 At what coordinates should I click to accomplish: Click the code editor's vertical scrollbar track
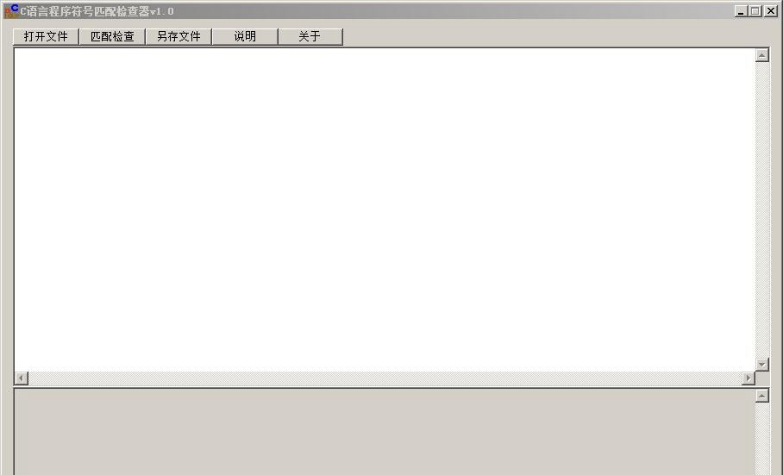762,209
